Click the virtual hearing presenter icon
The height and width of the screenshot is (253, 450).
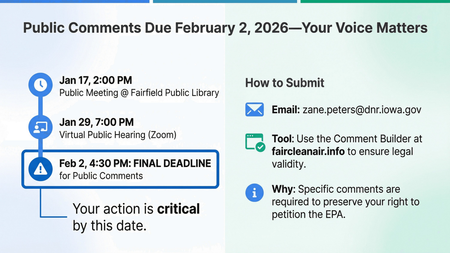(40, 127)
